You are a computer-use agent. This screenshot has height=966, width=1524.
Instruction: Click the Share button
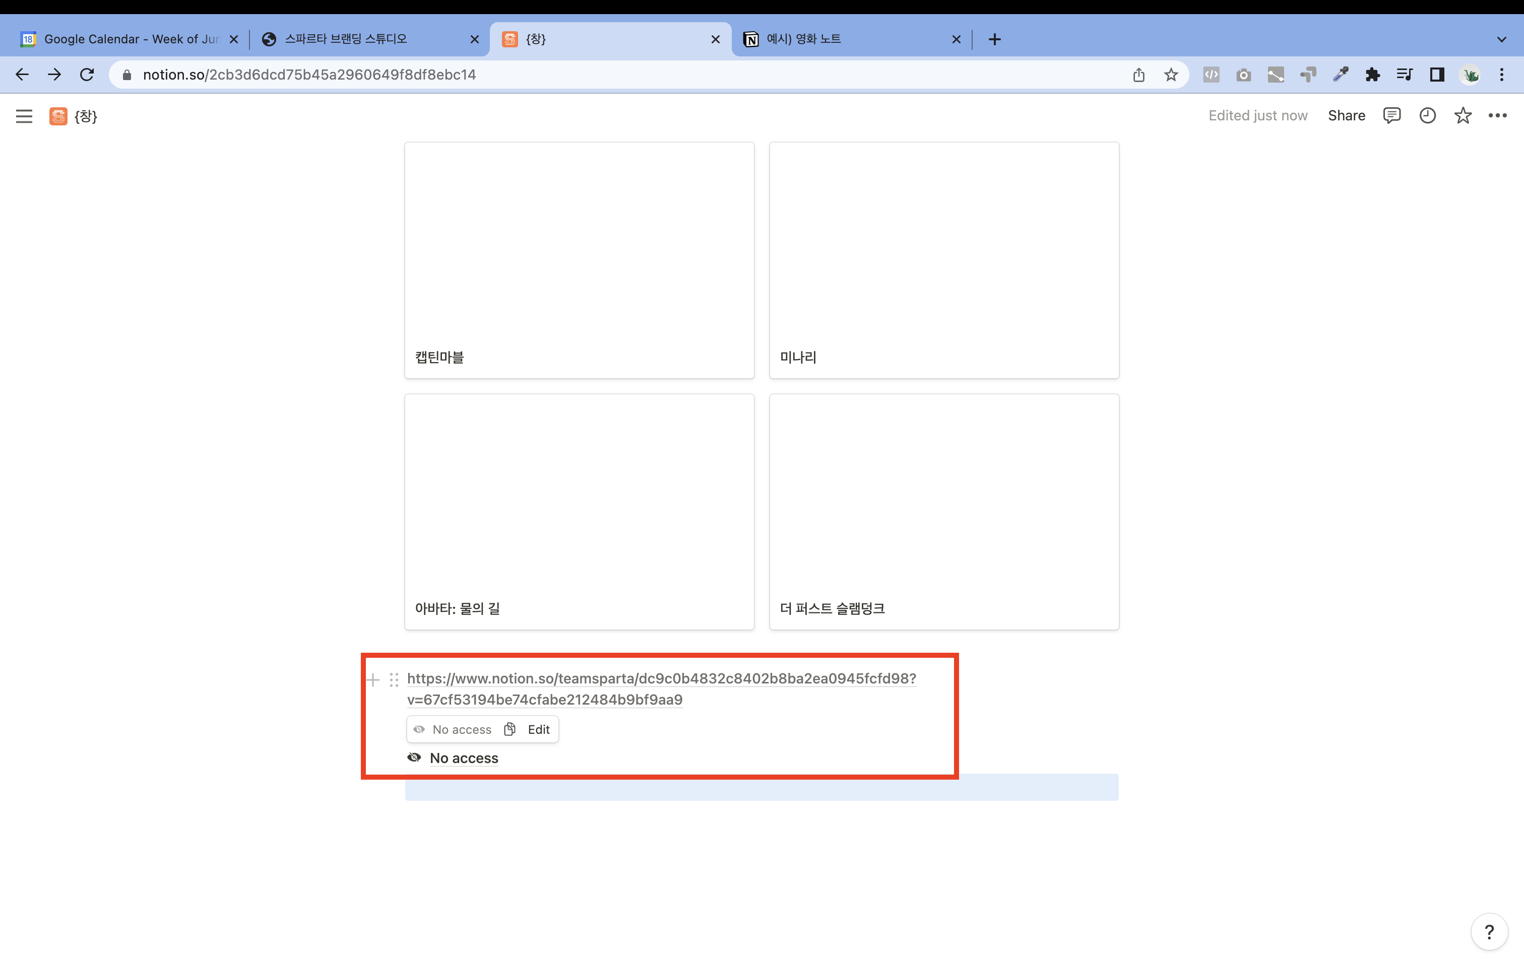pyautogui.click(x=1346, y=115)
